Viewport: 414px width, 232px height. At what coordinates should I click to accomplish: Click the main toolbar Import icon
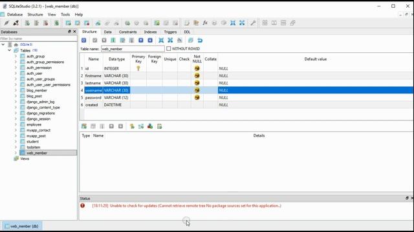[x=233, y=23]
